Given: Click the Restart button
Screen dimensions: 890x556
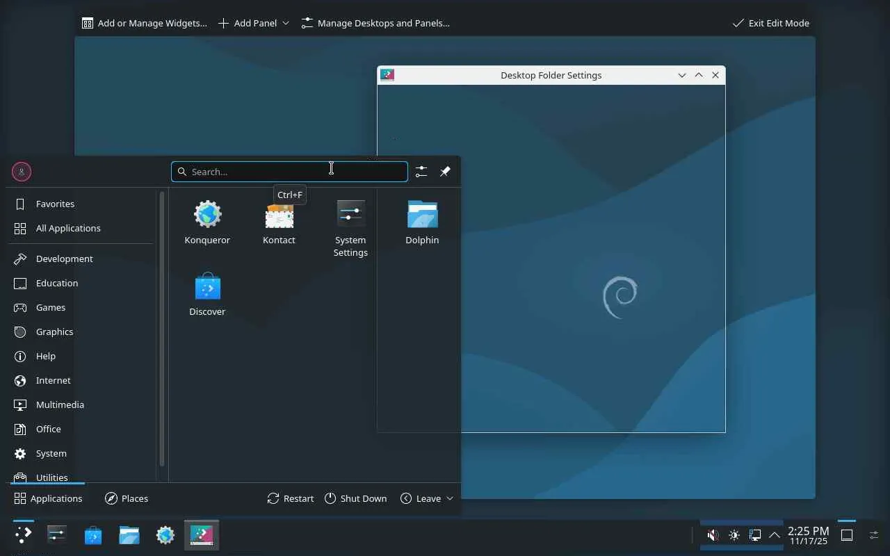Looking at the screenshot, I should point(291,498).
